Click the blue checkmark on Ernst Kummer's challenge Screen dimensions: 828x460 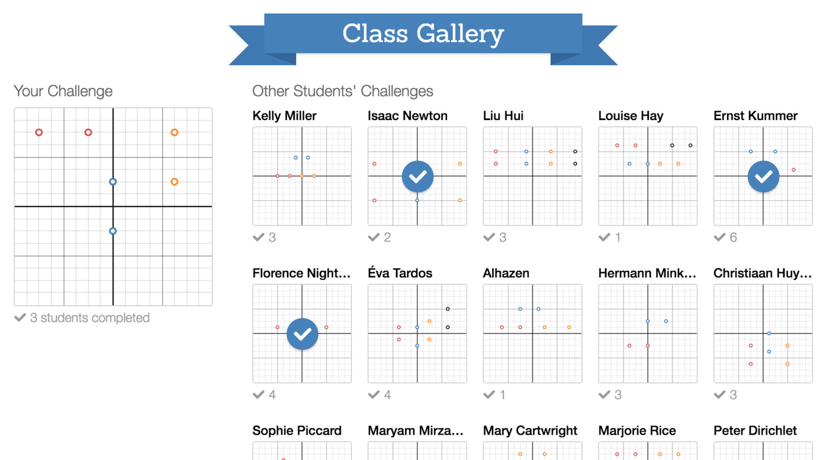tap(763, 176)
